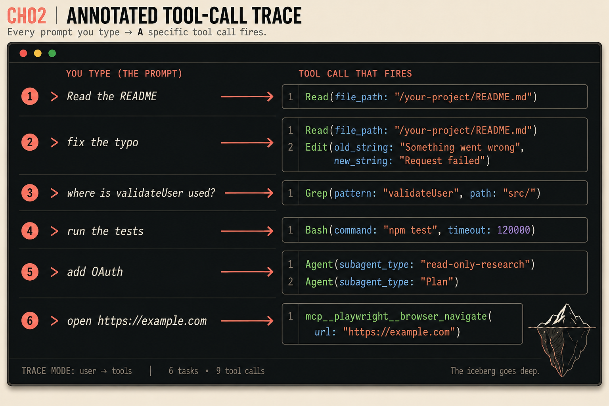The image size is (609, 406).
Task: Click the yellow minimize dot in window header
Action: 38,53
